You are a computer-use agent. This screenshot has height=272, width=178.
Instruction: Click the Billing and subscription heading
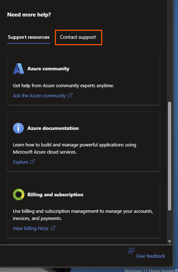pyautogui.click(x=55, y=194)
